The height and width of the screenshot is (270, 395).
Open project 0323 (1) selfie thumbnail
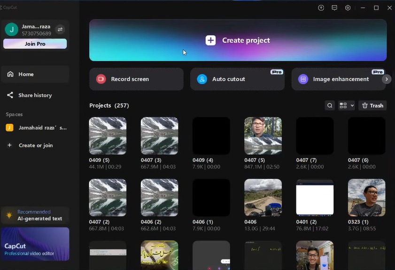click(x=366, y=198)
